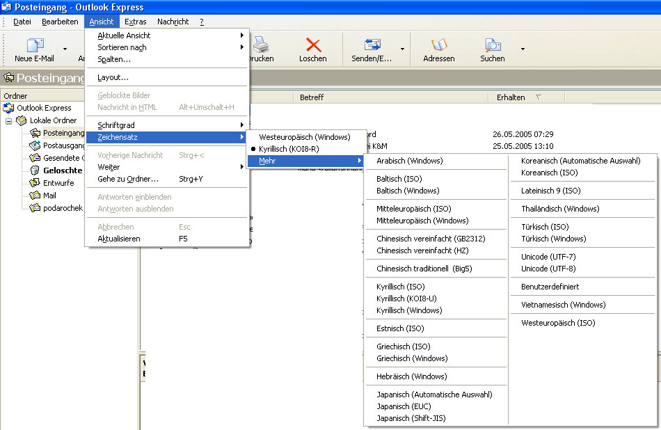This screenshot has width=661, height=430.
Task: Open dropdown arrow next to Senden/Empfangen
Action: tap(402, 49)
